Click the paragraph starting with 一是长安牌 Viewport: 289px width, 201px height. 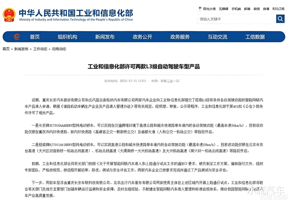coord(144,129)
